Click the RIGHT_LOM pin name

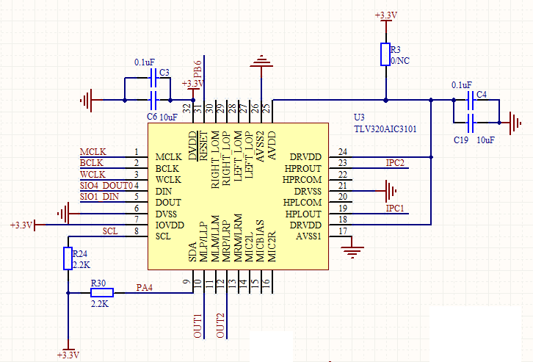pyautogui.click(x=215, y=160)
